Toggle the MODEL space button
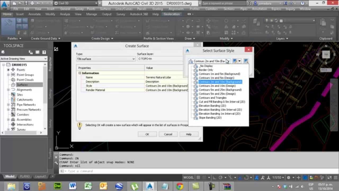The image size is (339, 191). (x=189, y=177)
